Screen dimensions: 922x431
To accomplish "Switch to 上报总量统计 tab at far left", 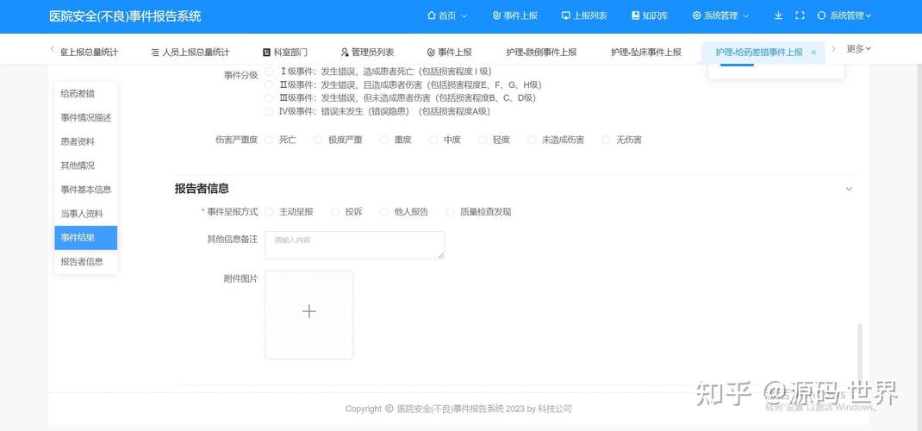I will [x=89, y=53].
